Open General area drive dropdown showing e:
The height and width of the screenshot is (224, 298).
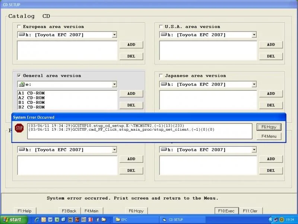coord(114,84)
